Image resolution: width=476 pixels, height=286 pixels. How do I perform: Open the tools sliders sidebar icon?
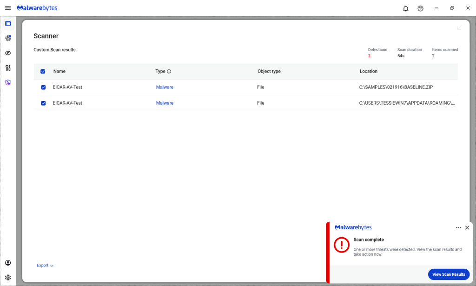coord(8,68)
